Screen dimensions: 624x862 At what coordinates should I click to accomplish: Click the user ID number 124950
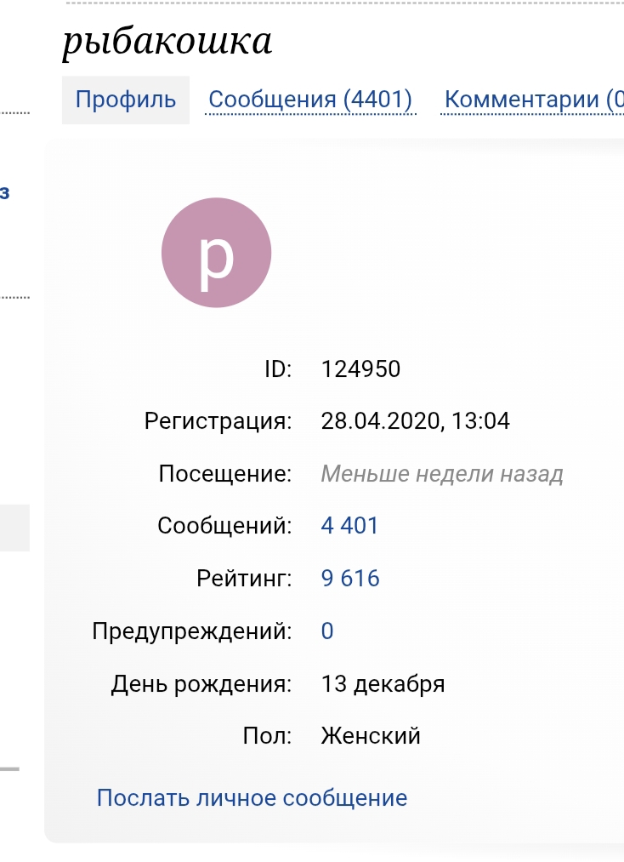point(360,369)
